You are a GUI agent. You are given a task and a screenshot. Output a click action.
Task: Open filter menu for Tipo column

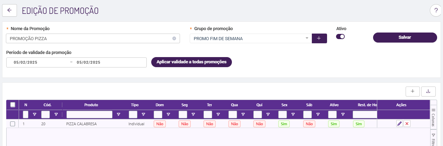pos(143,114)
